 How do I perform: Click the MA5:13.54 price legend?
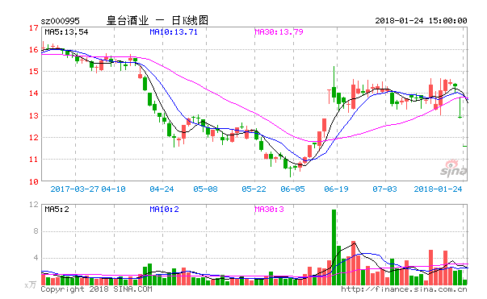[66, 32]
